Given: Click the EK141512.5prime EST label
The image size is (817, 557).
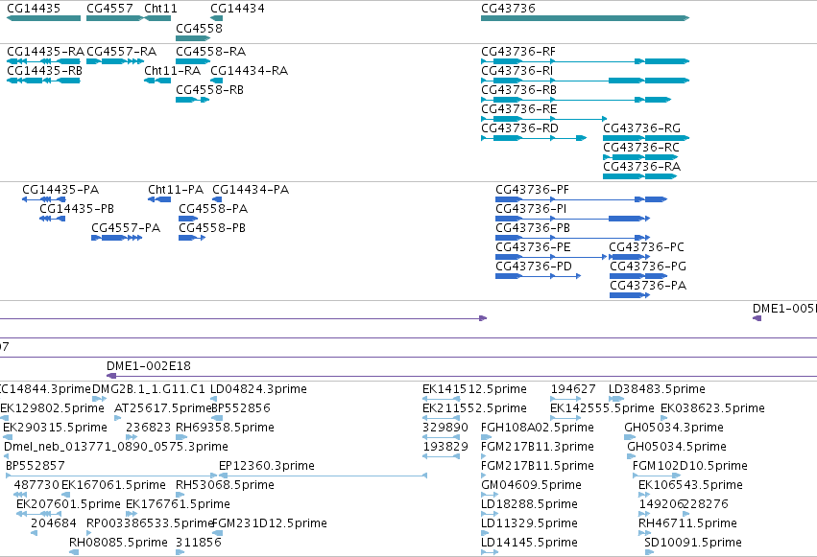Looking at the screenshot, I should click(474, 389).
